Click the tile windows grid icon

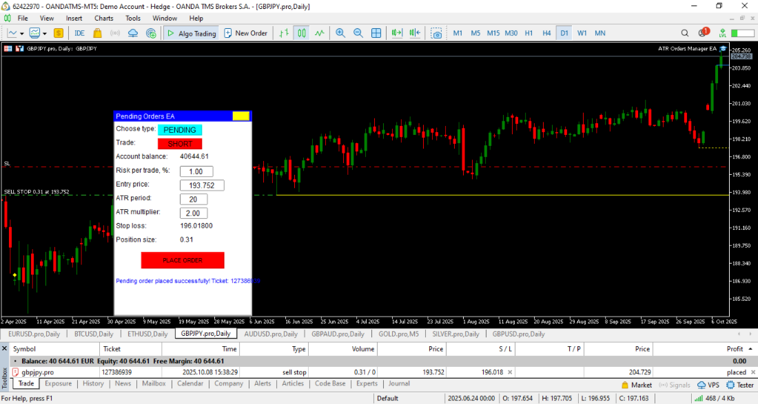pyautogui.click(x=376, y=33)
